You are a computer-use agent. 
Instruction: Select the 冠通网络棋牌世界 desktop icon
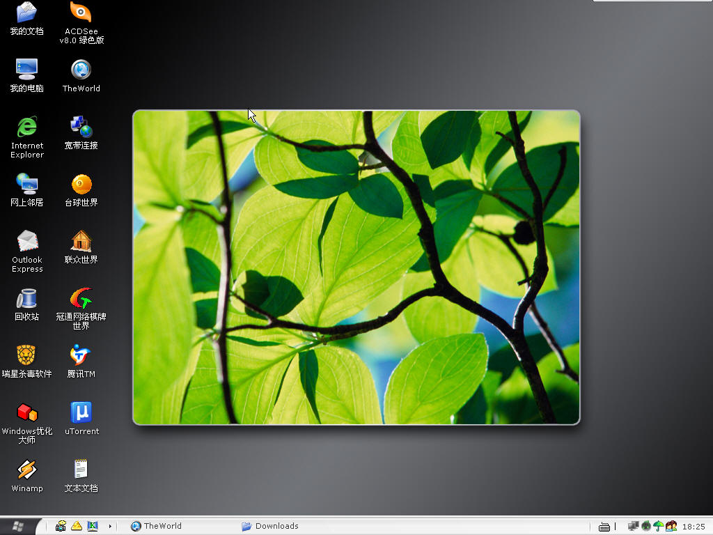(x=81, y=309)
